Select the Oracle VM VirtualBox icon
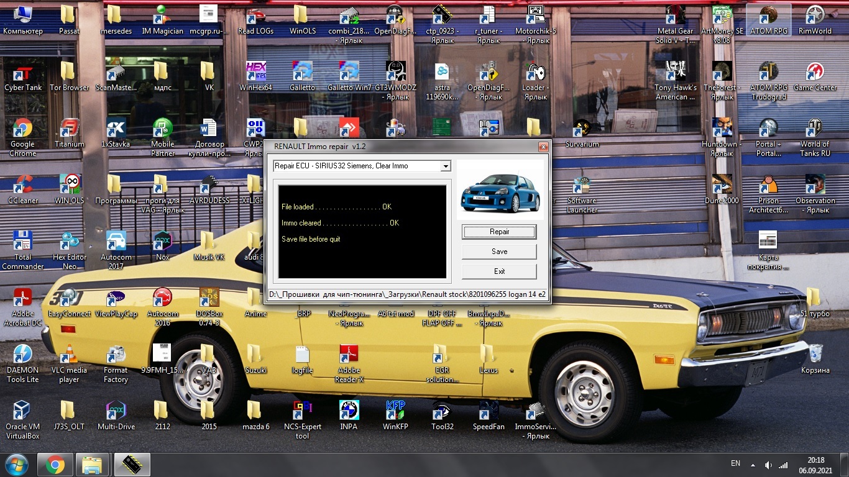Viewport: 849px width, 477px height. (x=23, y=420)
